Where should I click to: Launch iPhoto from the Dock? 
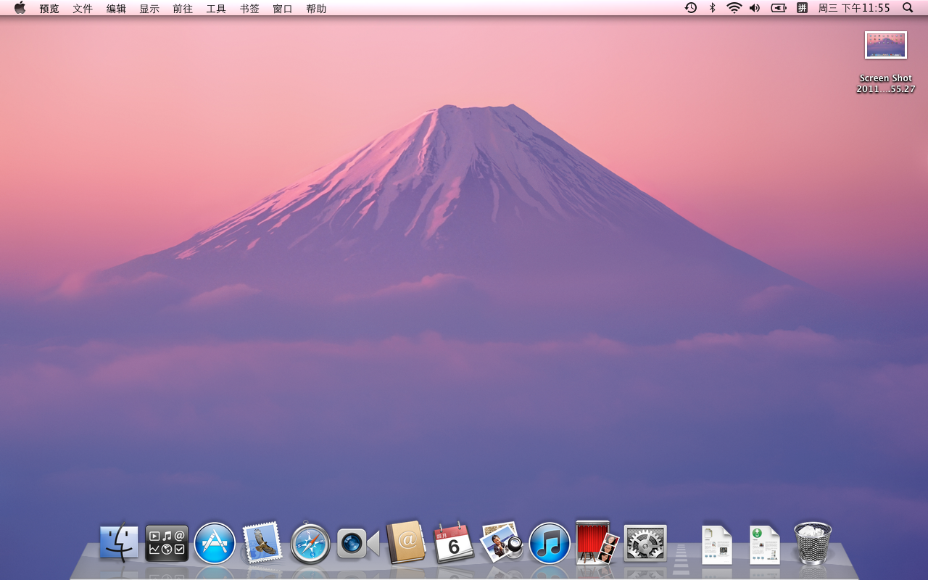tap(502, 542)
